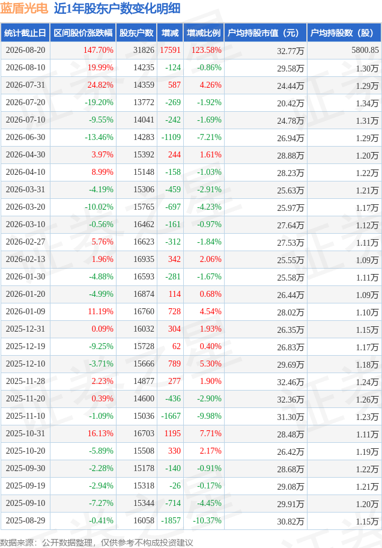Click the -10.37% decrease ratio value
382x548 pixels.
coord(207,520)
